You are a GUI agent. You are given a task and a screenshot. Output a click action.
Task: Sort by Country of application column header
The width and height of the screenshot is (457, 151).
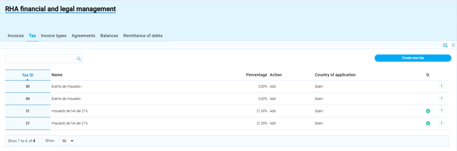[335, 75]
